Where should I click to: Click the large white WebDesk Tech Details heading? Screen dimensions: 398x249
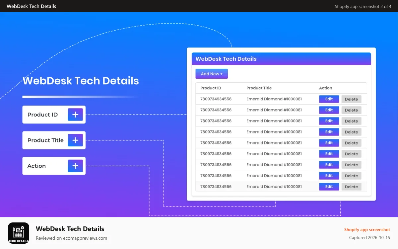point(81,81)
